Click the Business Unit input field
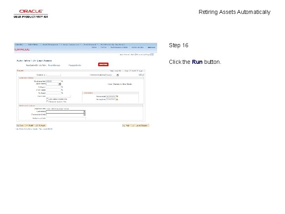This screenshot has height=214, width=285. click(x=53, y=81)
